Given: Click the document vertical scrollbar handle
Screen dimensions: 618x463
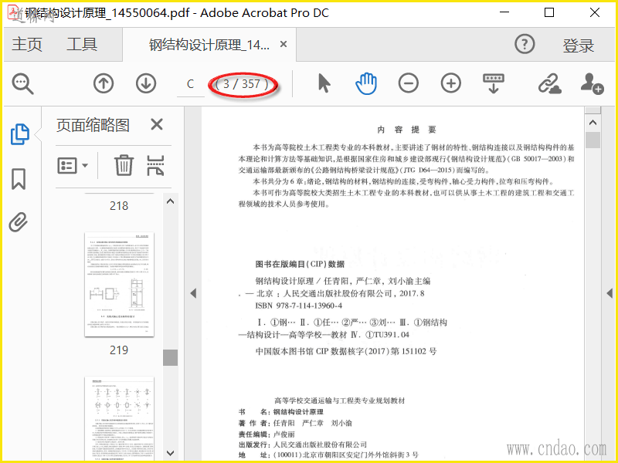Looking at the screenshot, I should click(x=593, y=140).
